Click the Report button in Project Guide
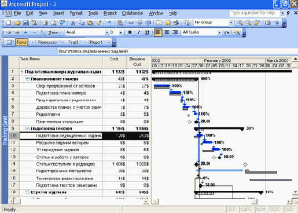 pos(96,42)
